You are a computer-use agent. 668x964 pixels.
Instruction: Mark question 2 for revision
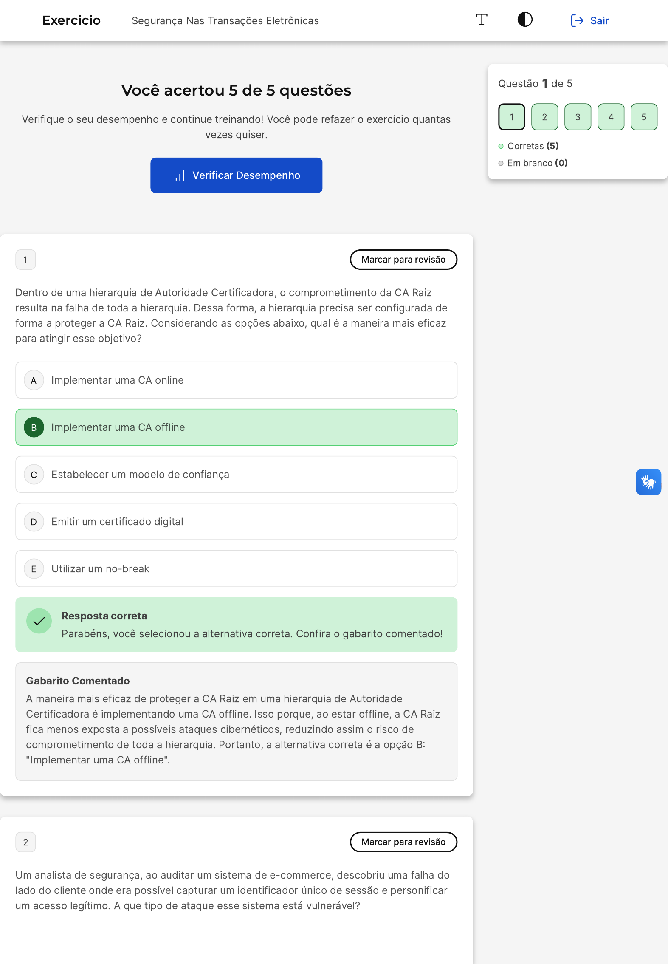pos(403,842)
